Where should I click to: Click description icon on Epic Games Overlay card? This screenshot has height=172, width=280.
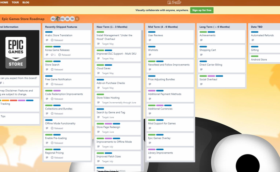[x=150, y=143]
